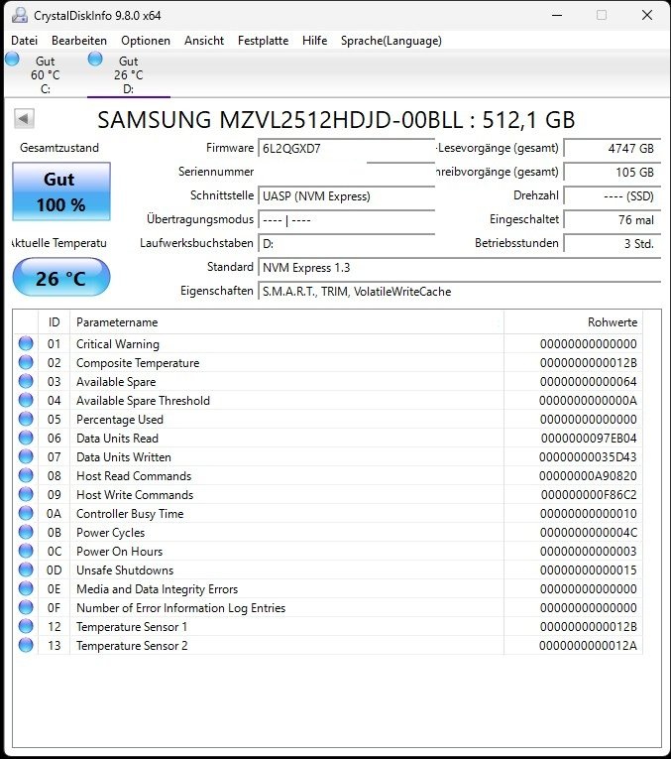
Task: Click status orb for Media and Data Integrity Errors
Action: tap(26, 589)
